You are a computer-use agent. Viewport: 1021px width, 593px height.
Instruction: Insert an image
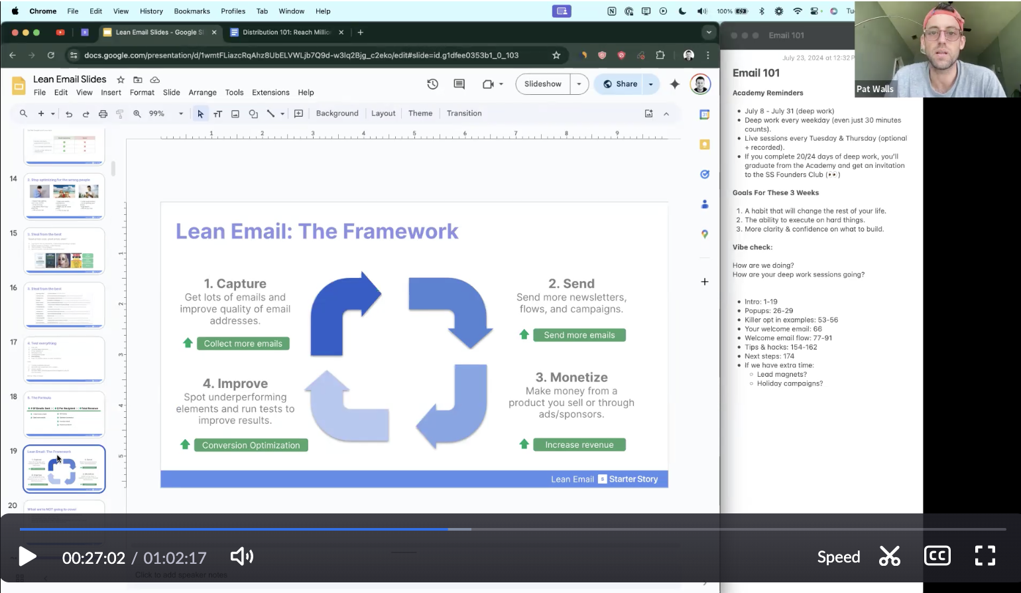(235, 113)
